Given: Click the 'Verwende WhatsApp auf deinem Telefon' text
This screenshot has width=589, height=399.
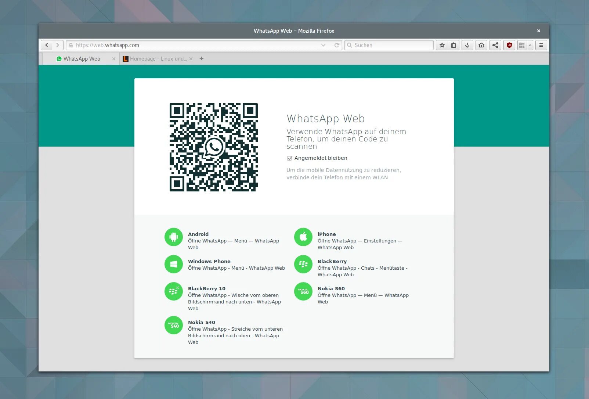Looking at the screenshot, I should click(x=346, y=139).
